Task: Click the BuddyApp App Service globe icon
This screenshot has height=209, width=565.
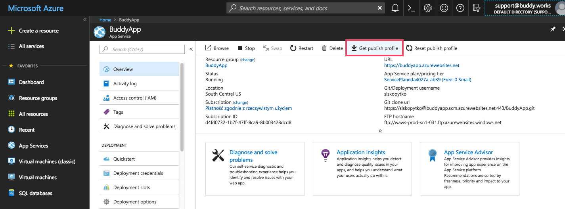Action: coord(100,32)
